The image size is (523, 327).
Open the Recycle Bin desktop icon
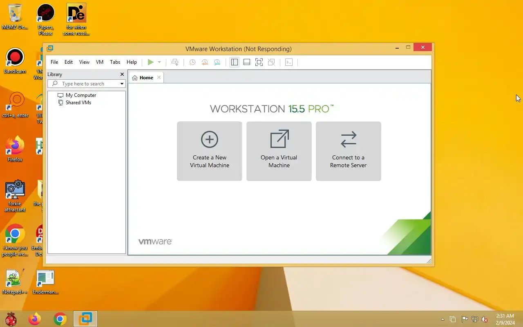15,17
